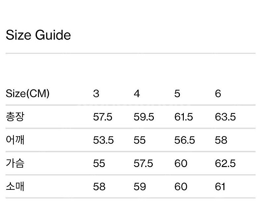Select the size 4 column header

click(137, 94)
